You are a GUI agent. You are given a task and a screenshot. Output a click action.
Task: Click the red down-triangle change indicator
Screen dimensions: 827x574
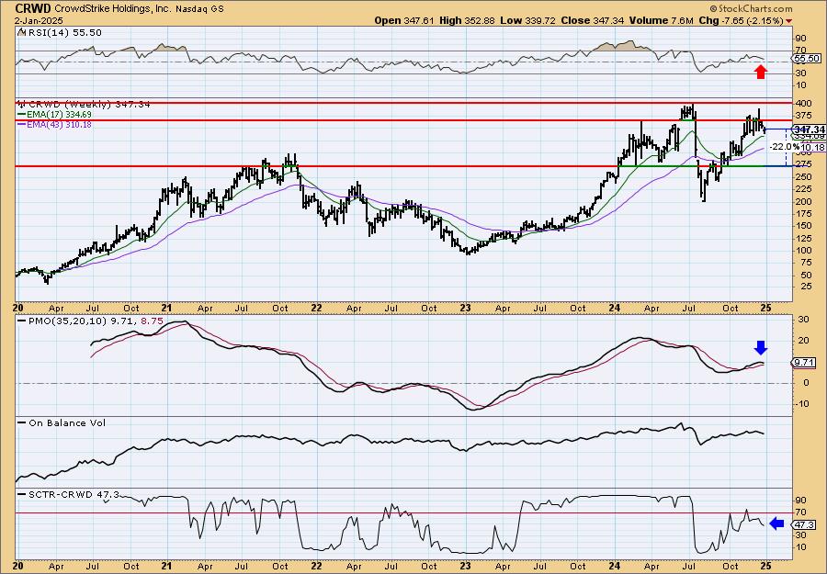(x=788, y=21)
